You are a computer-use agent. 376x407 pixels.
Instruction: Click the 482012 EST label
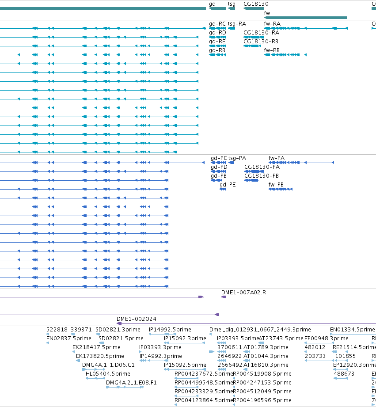[315, 347]
